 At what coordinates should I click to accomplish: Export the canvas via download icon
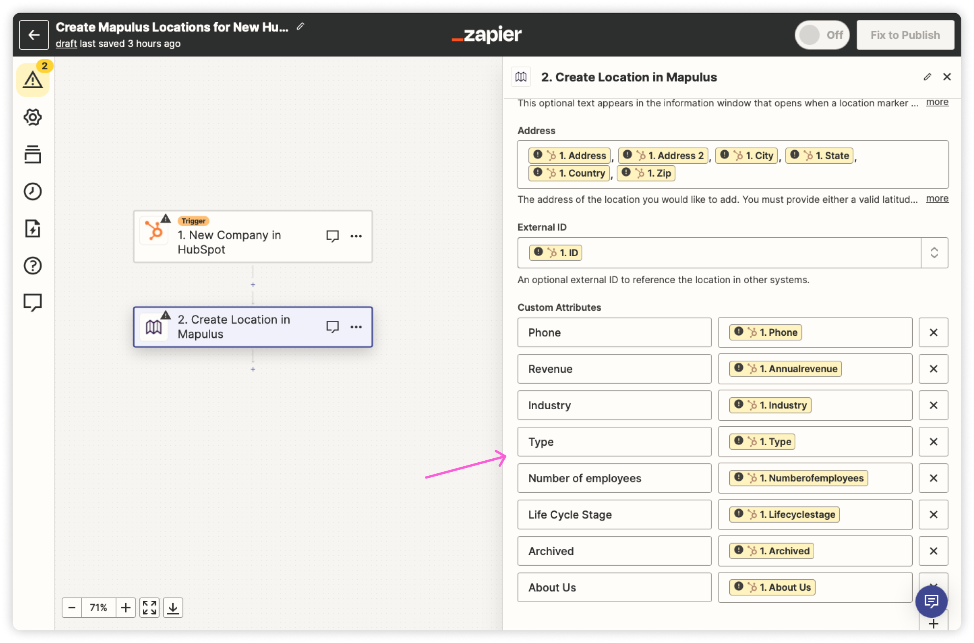click(173, 607)
